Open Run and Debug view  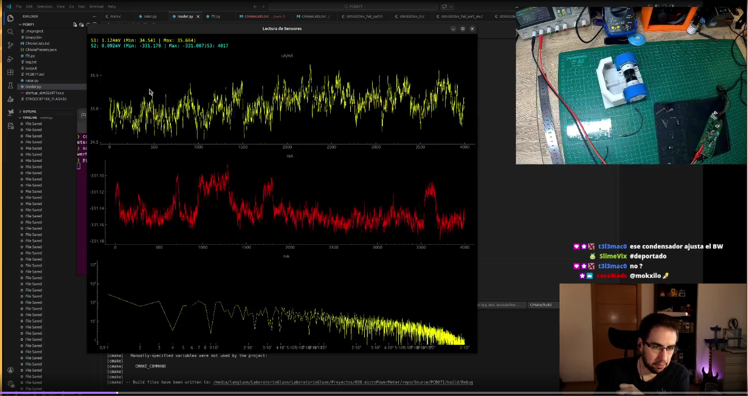[10, 59]
